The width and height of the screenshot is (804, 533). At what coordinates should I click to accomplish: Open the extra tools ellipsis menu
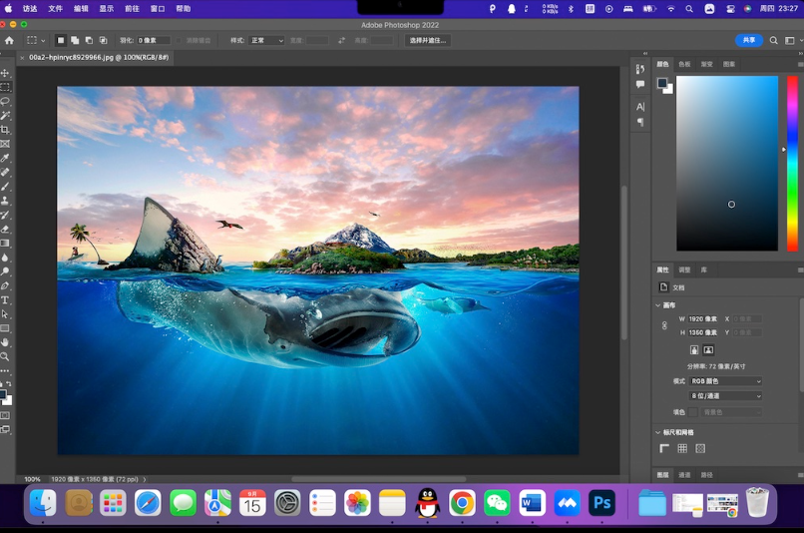pyautogui.click(x=5, y=370)
